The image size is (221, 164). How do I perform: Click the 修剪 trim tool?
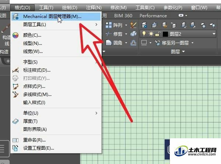(114, 34)
